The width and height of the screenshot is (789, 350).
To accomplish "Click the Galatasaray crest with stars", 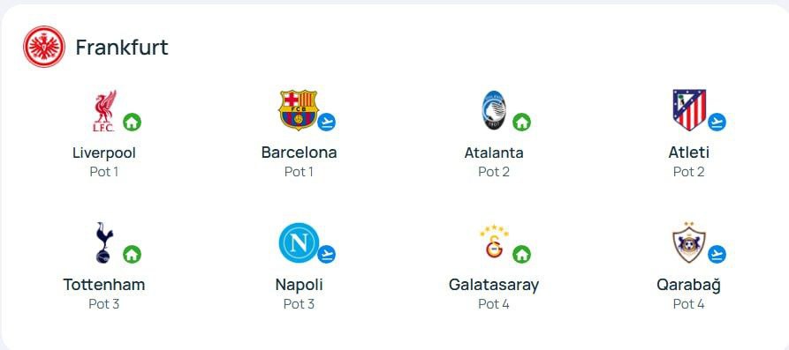I will 494,242.
